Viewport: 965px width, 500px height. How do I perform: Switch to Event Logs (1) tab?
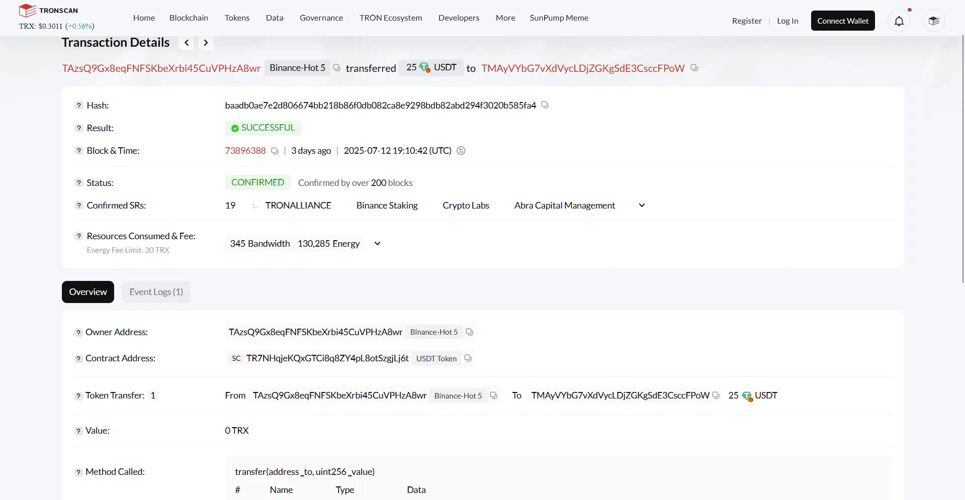pyautogui.click(x=156, y=292)
